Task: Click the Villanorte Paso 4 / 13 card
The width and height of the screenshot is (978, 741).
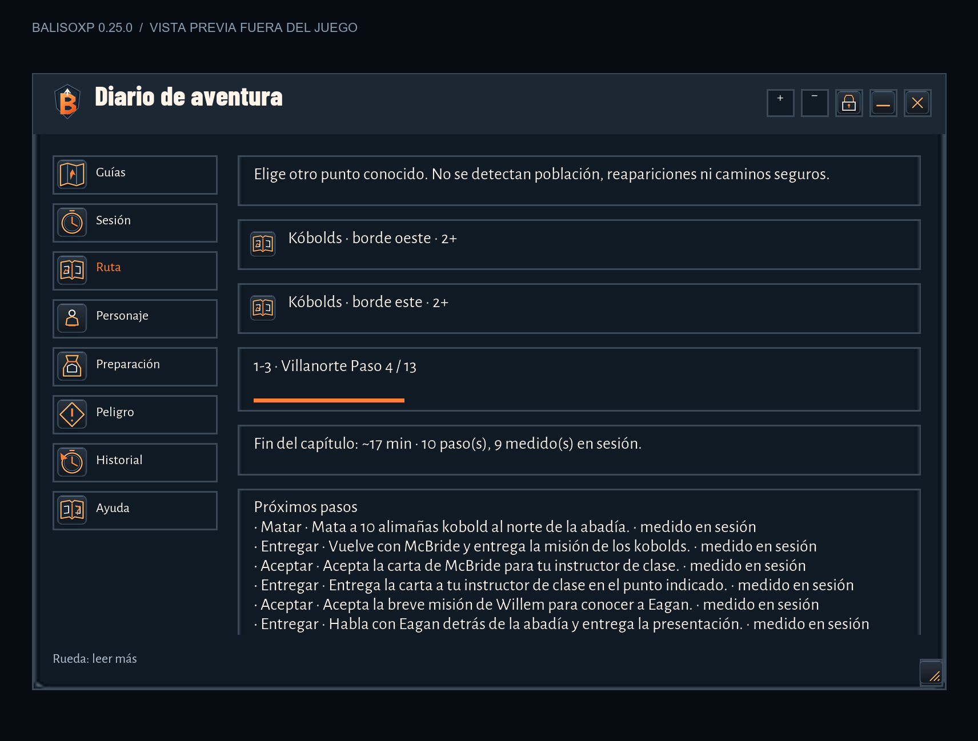Action: point(579,379)
